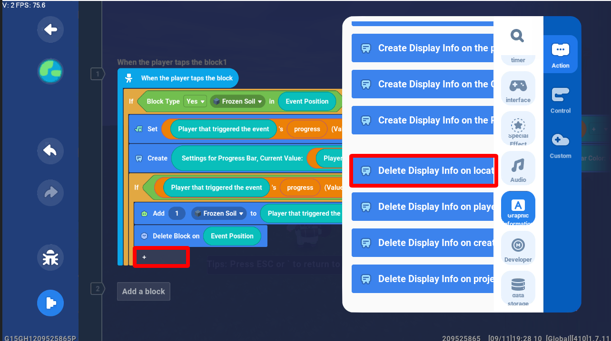The height and width of the screenshot is (341, 611).
Task: Go back using the left arrow button
Action: (50, 29)
